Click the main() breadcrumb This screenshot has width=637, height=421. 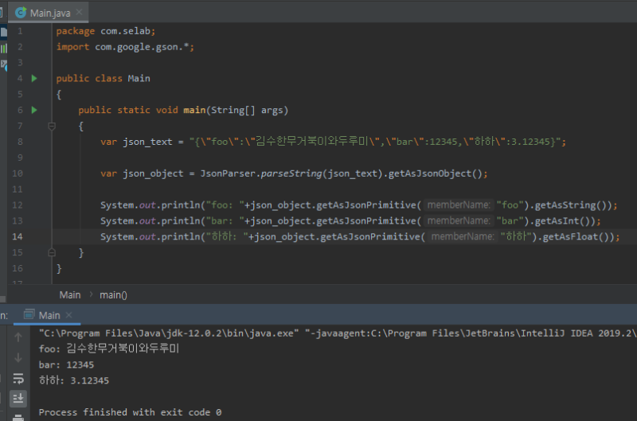click(x=113, y=294)
